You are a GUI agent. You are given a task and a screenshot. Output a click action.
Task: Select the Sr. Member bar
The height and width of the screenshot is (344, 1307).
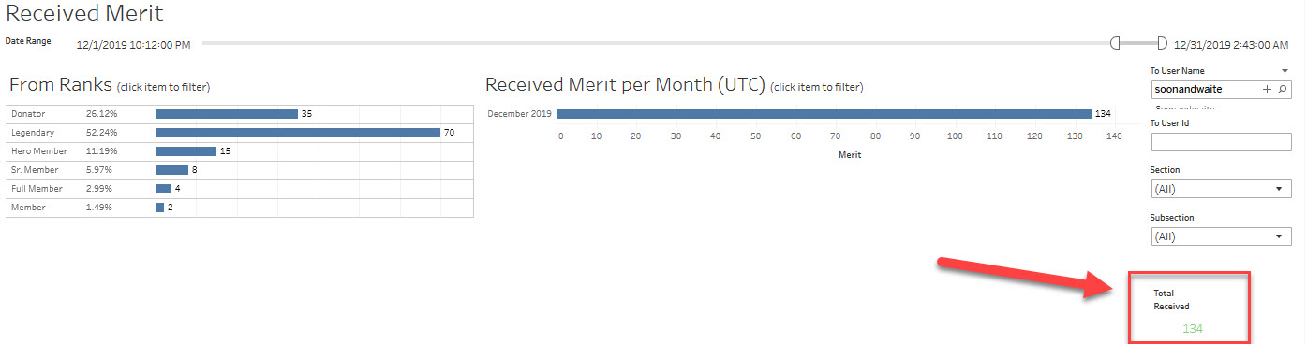pos(172,170)
